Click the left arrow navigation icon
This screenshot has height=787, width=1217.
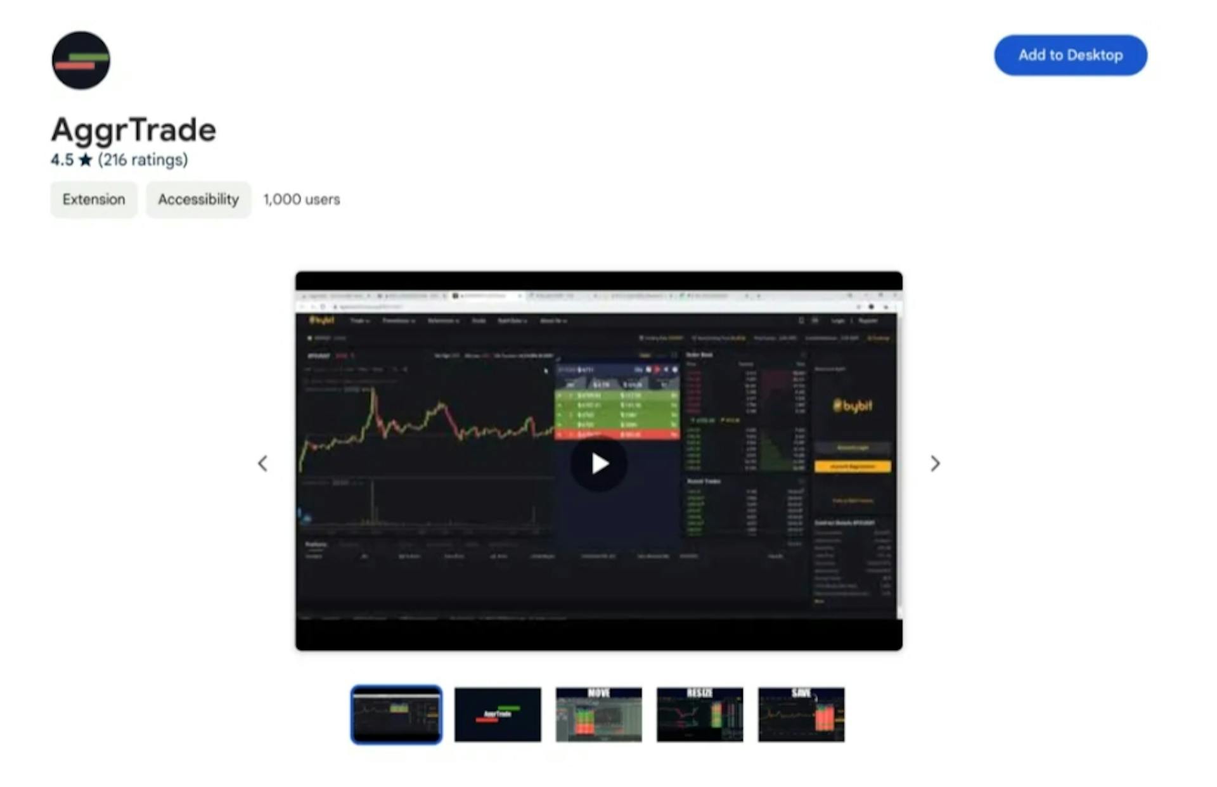point(264,463)
